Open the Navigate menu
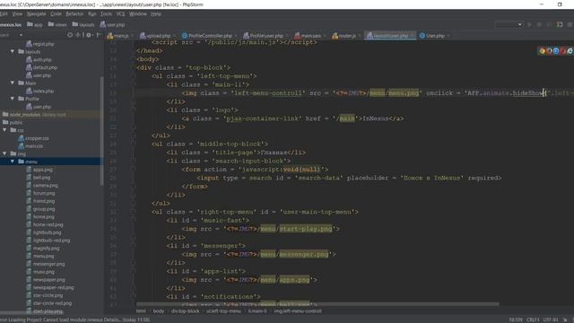Image resolution: width=574 pixels, height=323 pixels. [37, 14]
